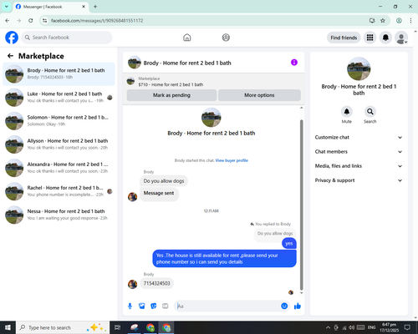The height and width of the screenshot is (334, 418).
Task: Open Chrome profile icon
Action: click(399, 21)
